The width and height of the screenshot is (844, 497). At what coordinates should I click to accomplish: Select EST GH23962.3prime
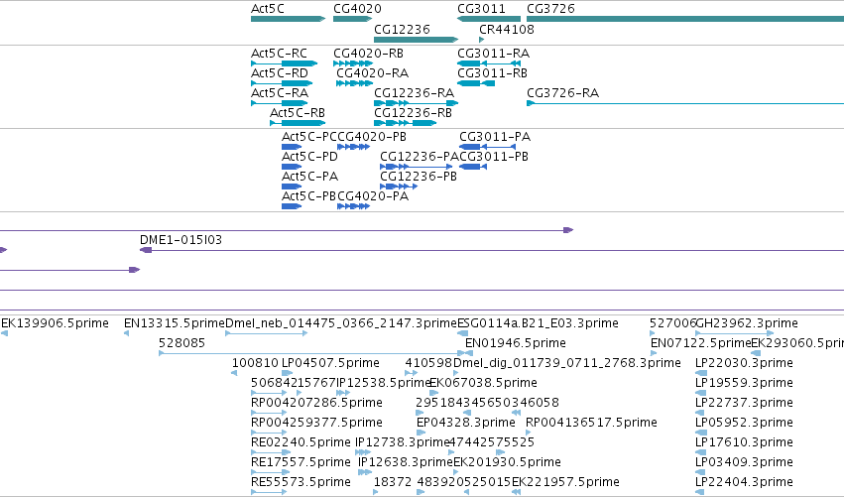pos(735,334)
